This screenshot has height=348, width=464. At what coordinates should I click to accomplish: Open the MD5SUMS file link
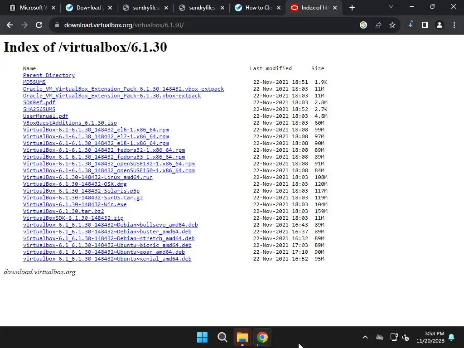[34, 82]
